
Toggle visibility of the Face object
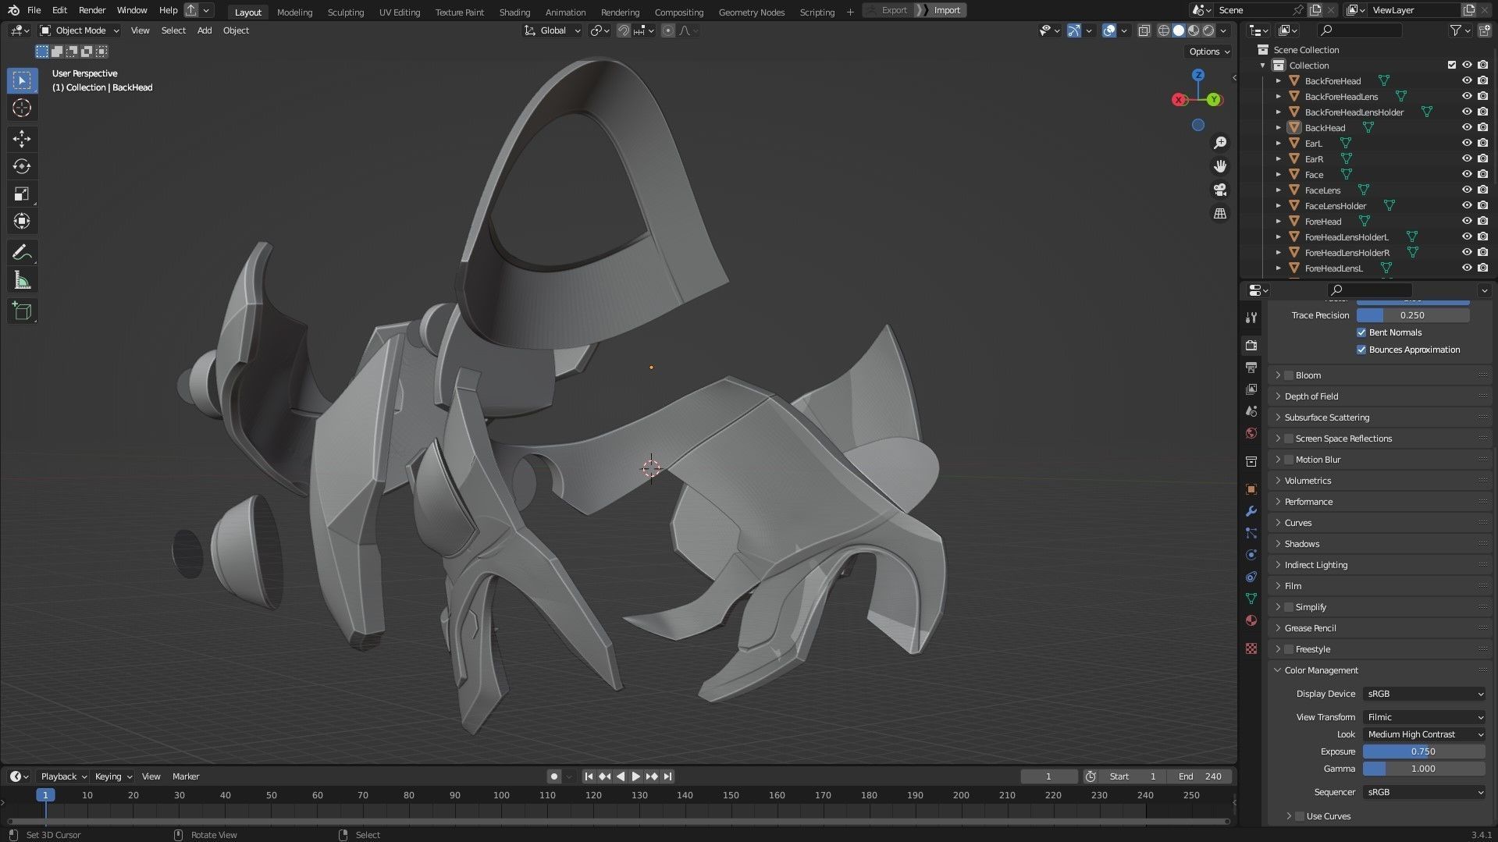pos(1467,175)
